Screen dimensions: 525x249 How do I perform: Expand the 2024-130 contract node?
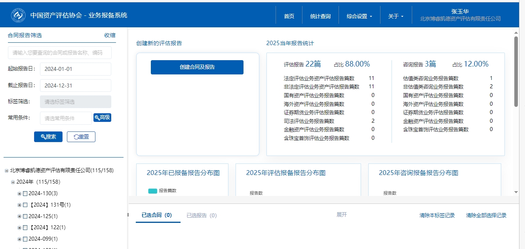19,194
